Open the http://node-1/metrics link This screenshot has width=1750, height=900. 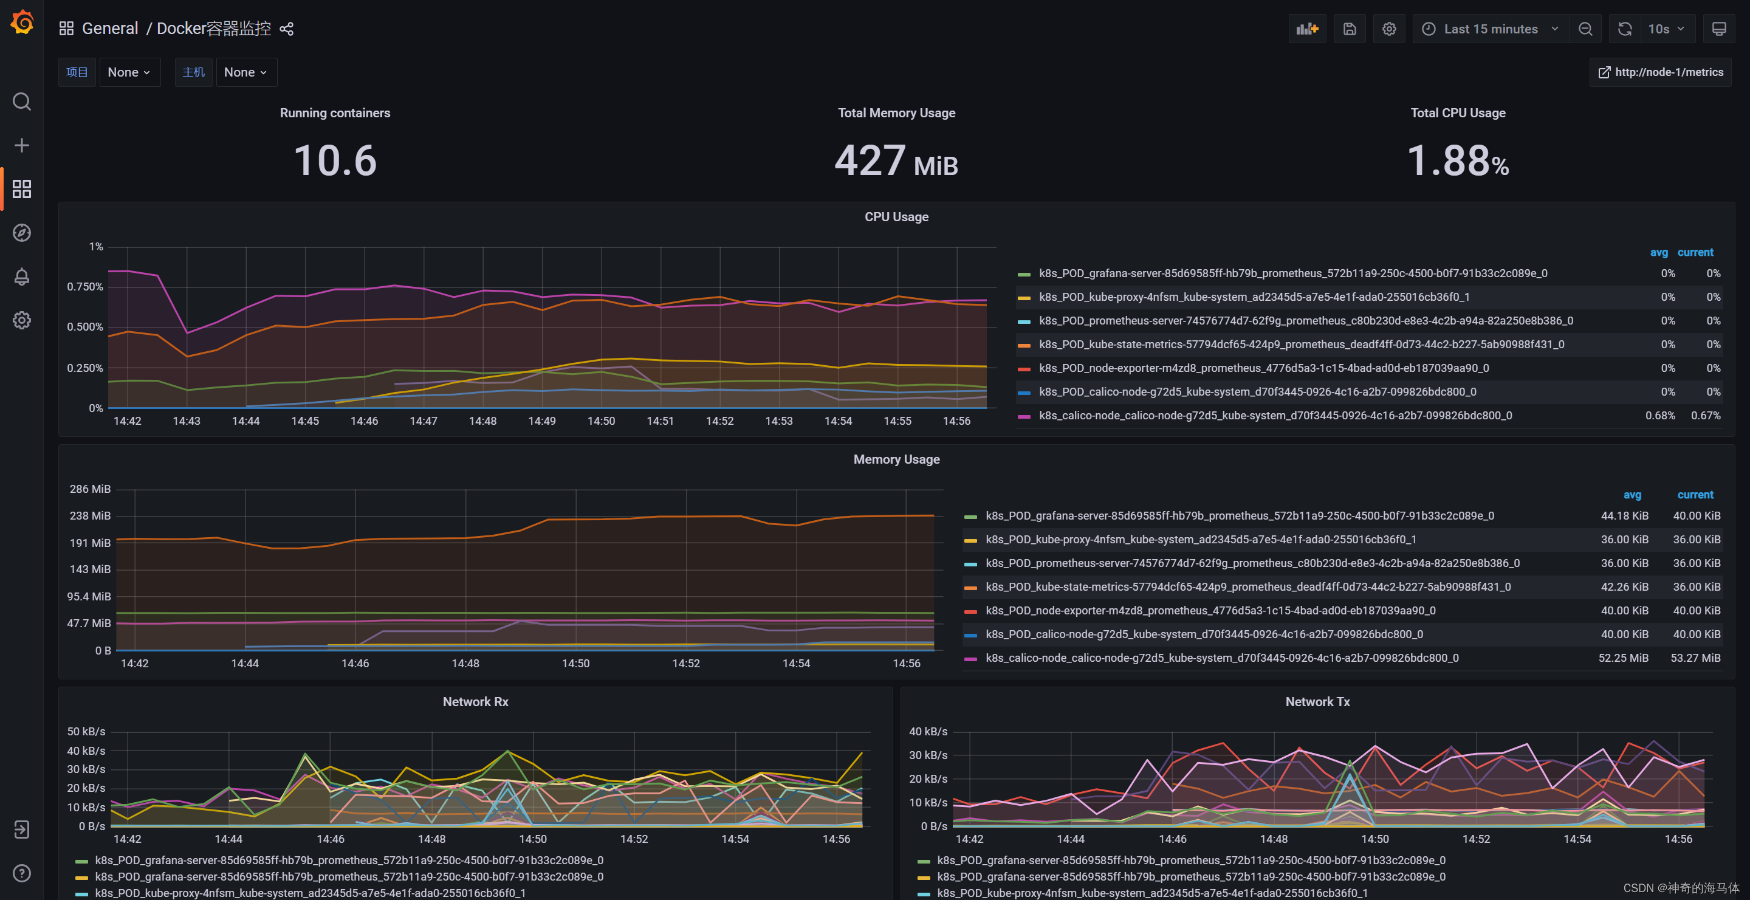coord(1660,72)
